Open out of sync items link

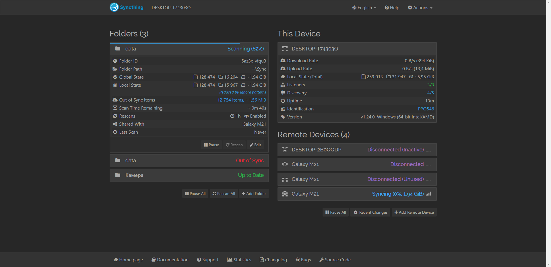(242, 100)
